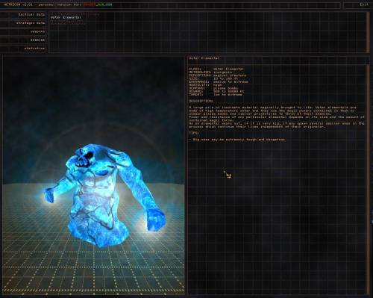This screenshot has height=298, width=373.
Task: Select faded entry below Water Elemental
Action: tap(67, 24)
